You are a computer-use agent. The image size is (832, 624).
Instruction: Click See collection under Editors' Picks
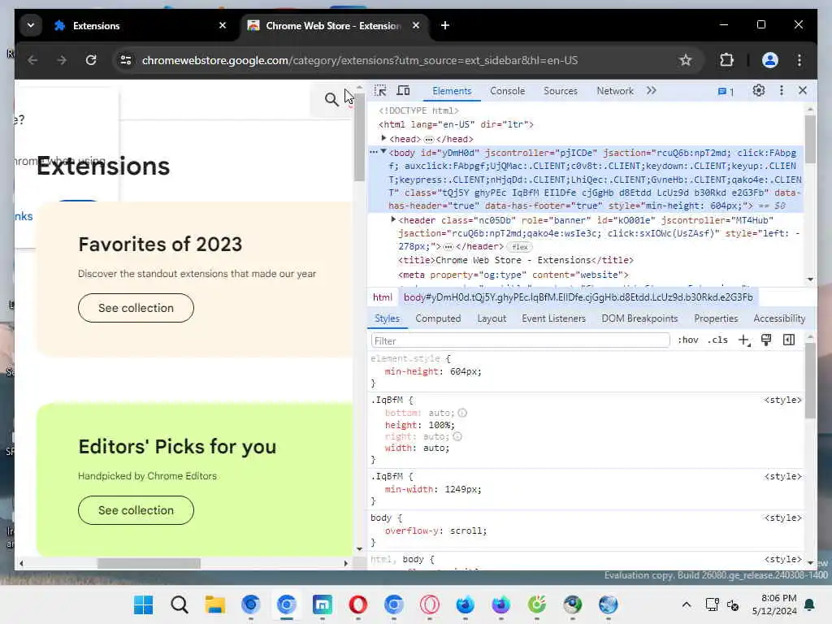(136, 510)
